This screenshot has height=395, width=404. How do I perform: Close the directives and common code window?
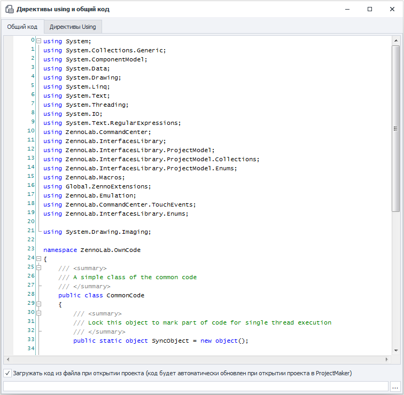coord(392,9)
